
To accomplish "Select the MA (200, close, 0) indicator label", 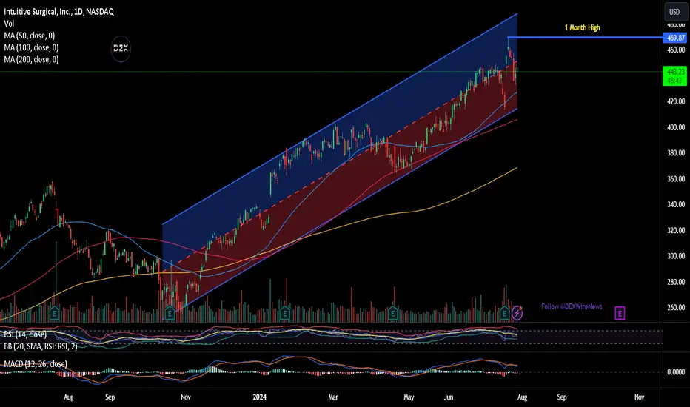I will pyautogui.click(x=31, y=59).
